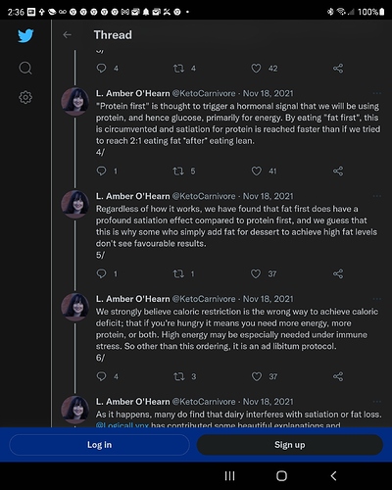Like the tweet numbered 5/
Image resolution: width=392 pixels, height=490 pixels.
click(256, 273)
